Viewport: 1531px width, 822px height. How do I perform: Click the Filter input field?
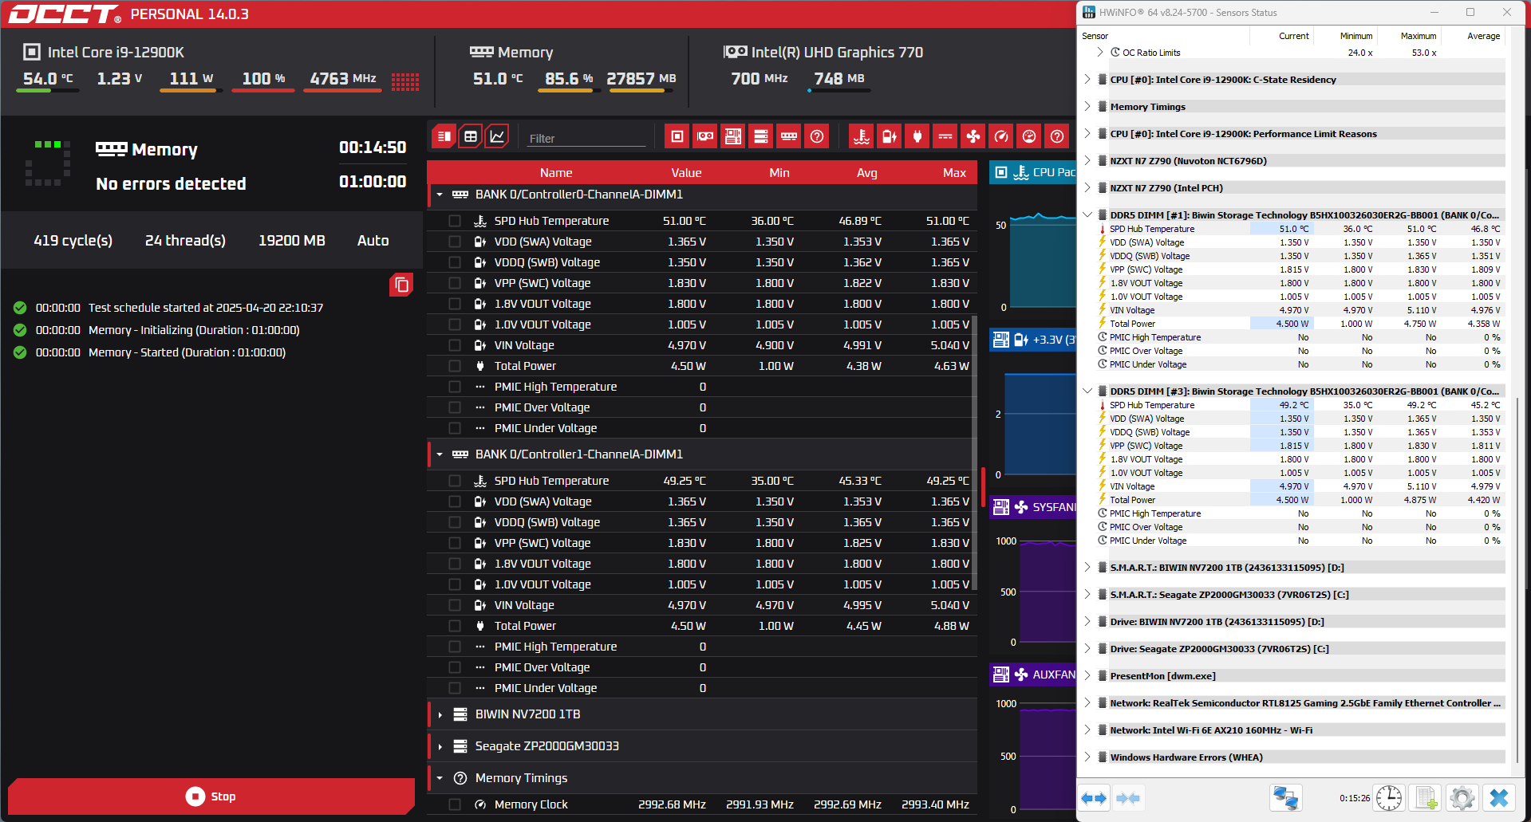586,138
